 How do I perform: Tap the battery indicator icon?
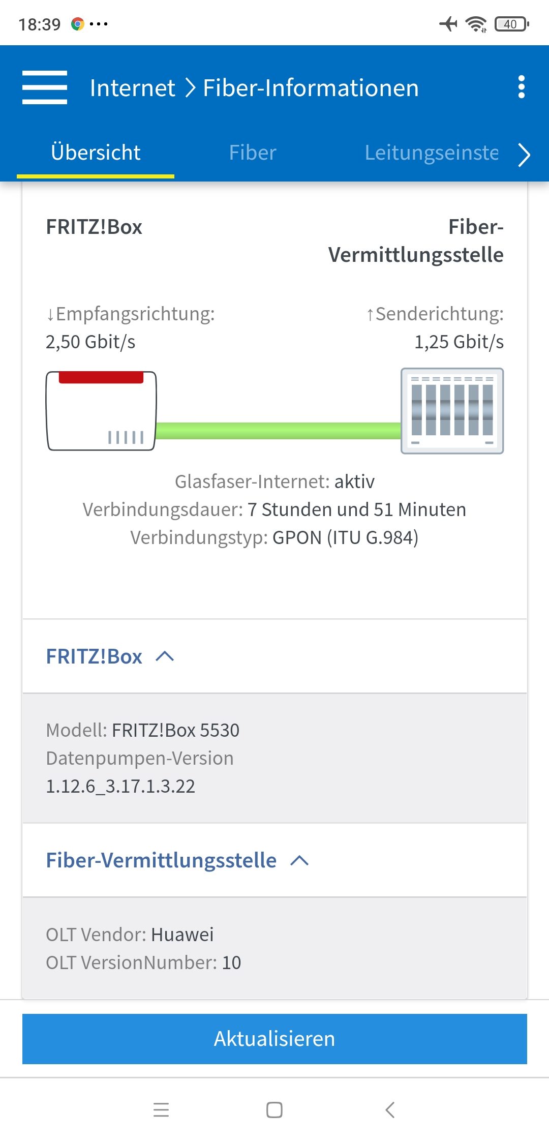coord(512,24)
